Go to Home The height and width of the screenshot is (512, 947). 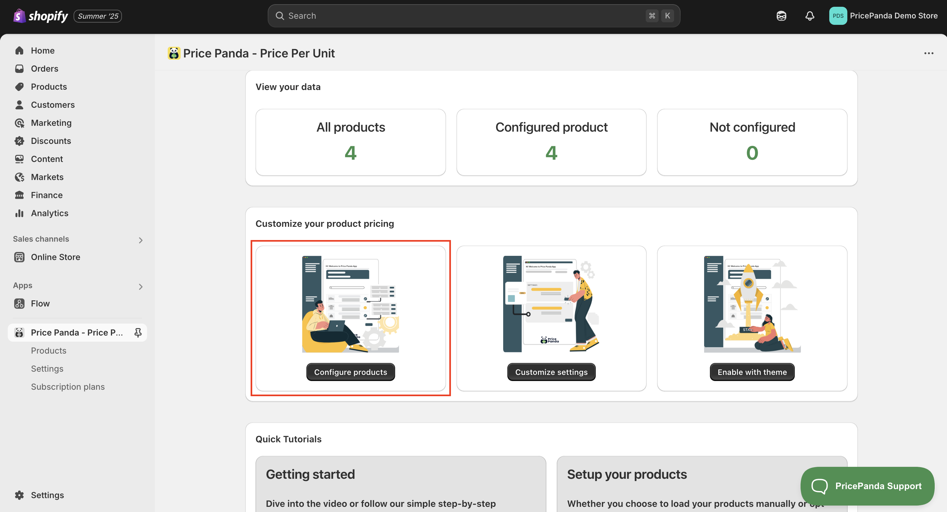coord(43,50)
